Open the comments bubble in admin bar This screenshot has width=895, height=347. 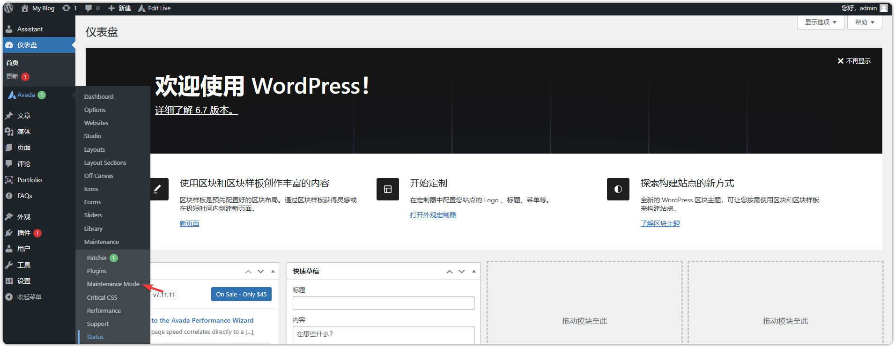click(88, 8)
